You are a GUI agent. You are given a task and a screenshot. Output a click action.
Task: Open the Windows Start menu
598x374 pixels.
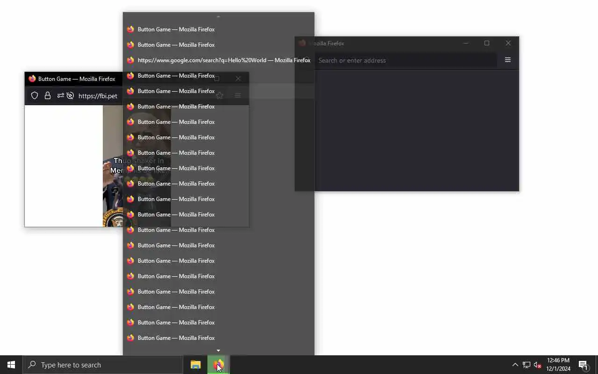11,365
